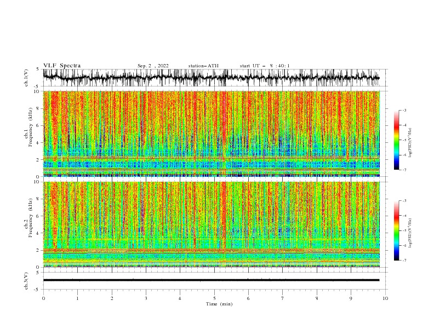The width and height of the screenshot is (434, 335).
Task: Select the date text "Sep. 2 , 2022"
Action: coord(153,66)
